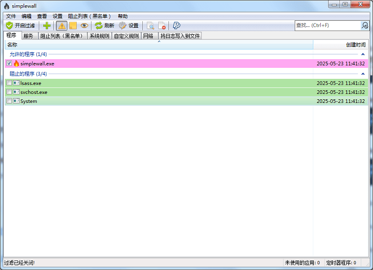Click the clear log page icon
This screenshot has height=270, width=373.
[x=163, y=26]
